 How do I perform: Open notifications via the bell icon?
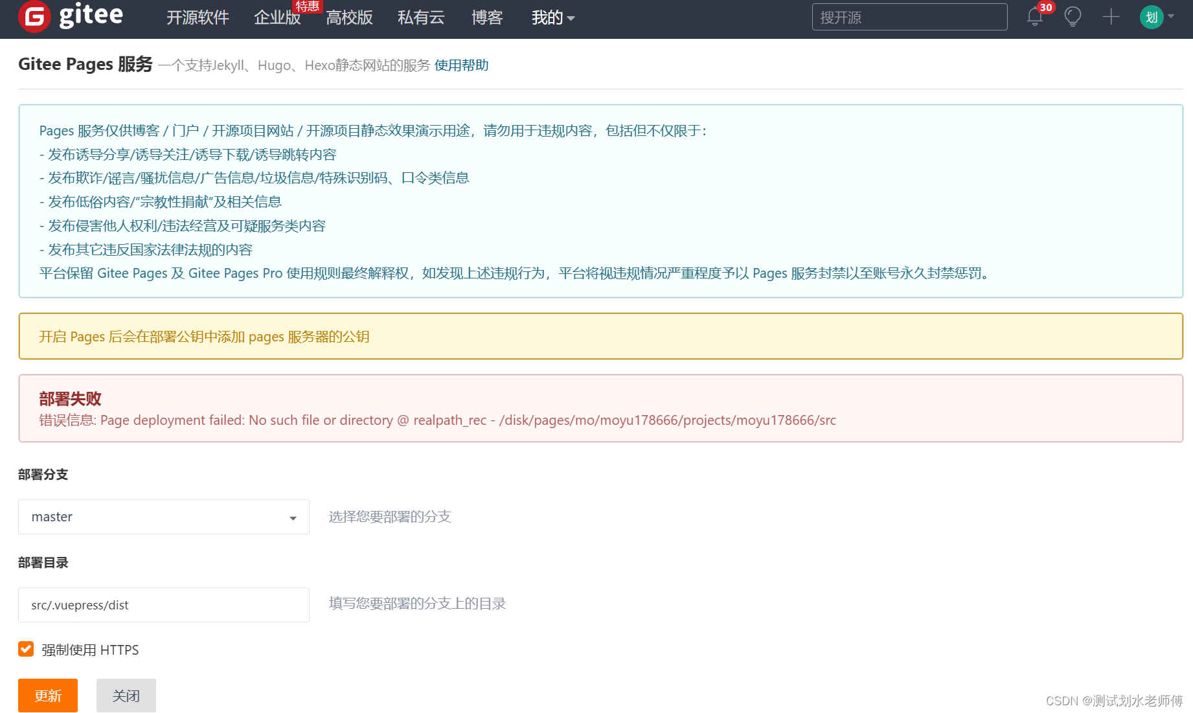pyautogui.click(x=1034, y=17)
